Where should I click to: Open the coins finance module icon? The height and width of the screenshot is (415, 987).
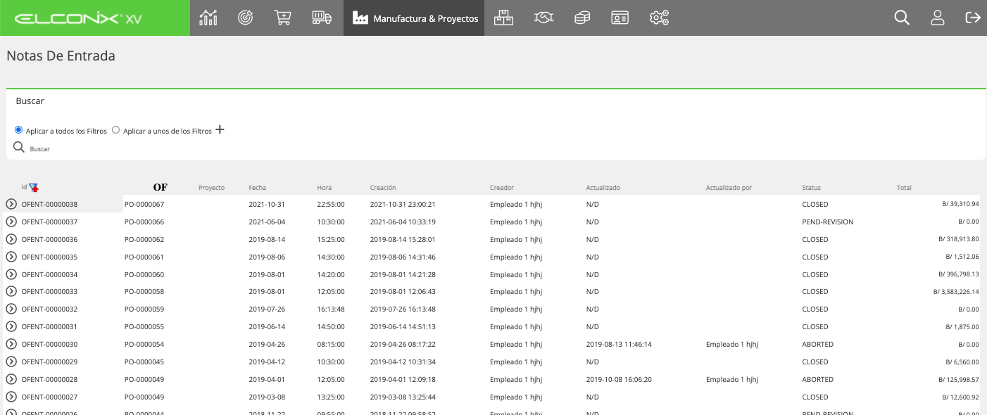click(x=581, y=18)
